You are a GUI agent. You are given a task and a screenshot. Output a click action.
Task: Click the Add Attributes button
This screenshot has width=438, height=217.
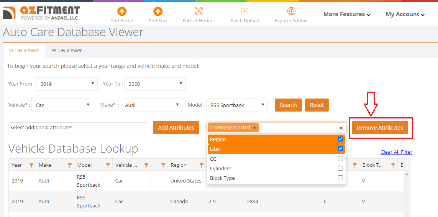coord(176,128)
